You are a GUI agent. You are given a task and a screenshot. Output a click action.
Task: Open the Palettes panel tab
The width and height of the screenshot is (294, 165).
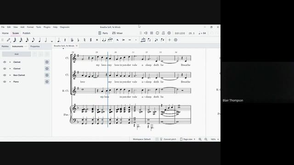(5, 46)
